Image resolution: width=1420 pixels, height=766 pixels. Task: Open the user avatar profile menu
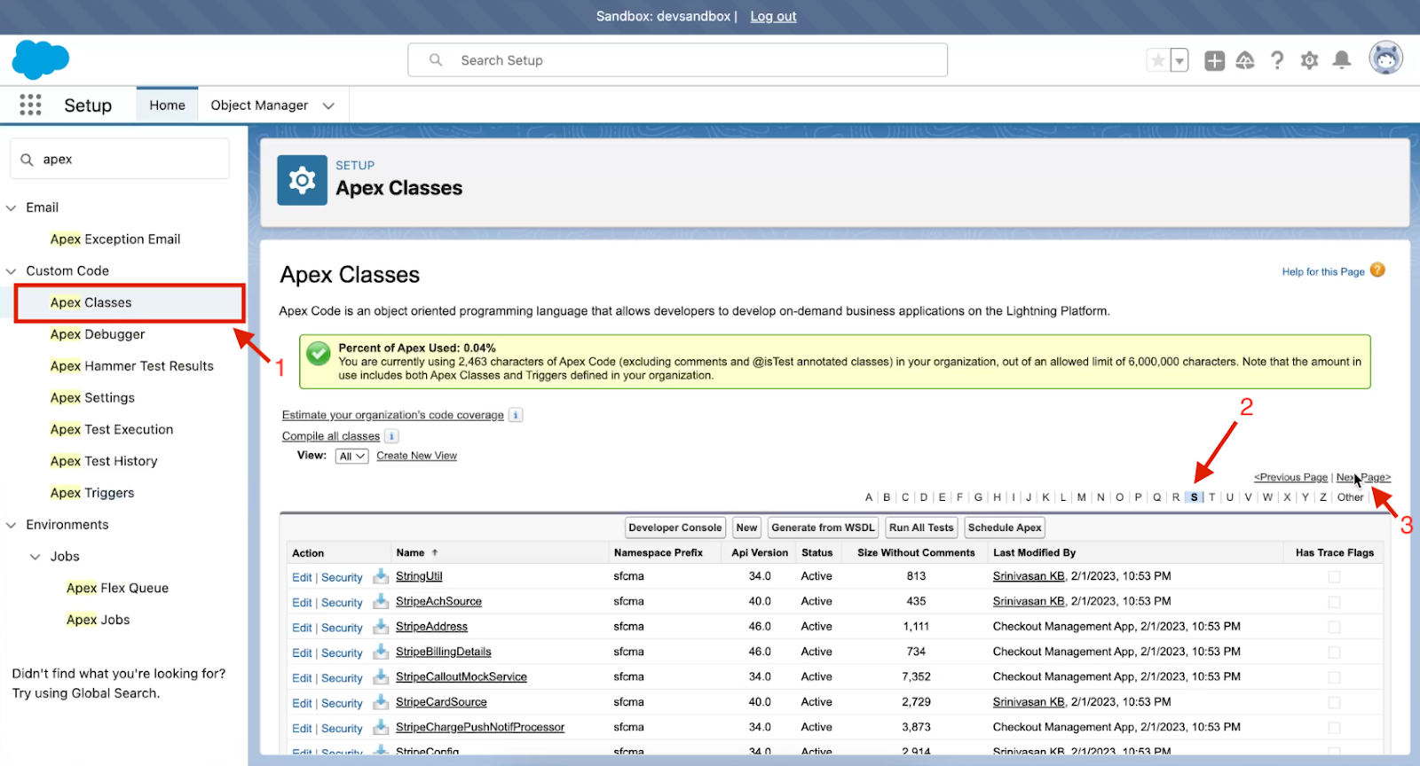pyautogui.click(x=1385, y=59)
